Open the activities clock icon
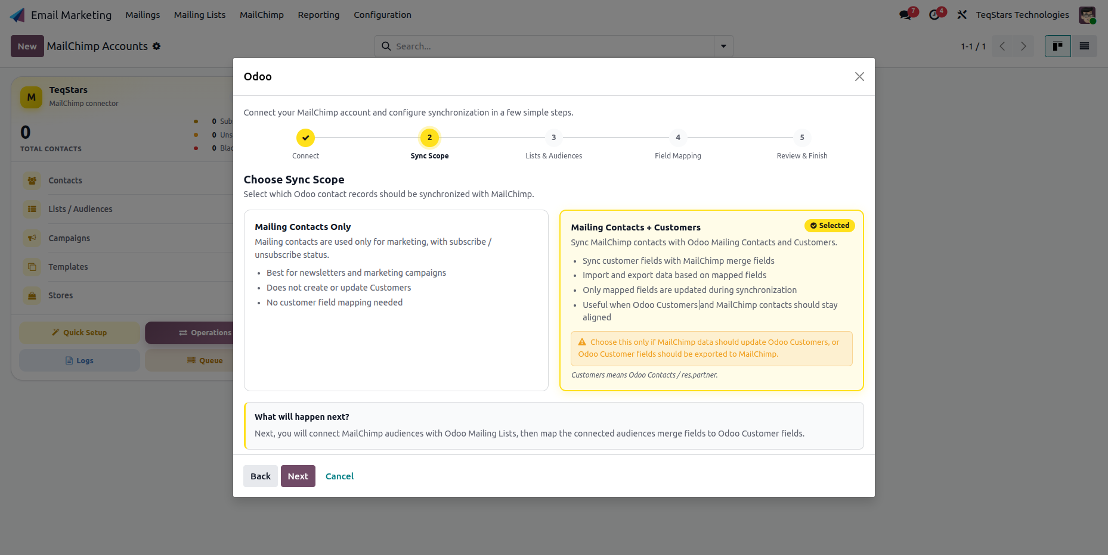This screenshot has height=555, width=1108. pos(934,15)
